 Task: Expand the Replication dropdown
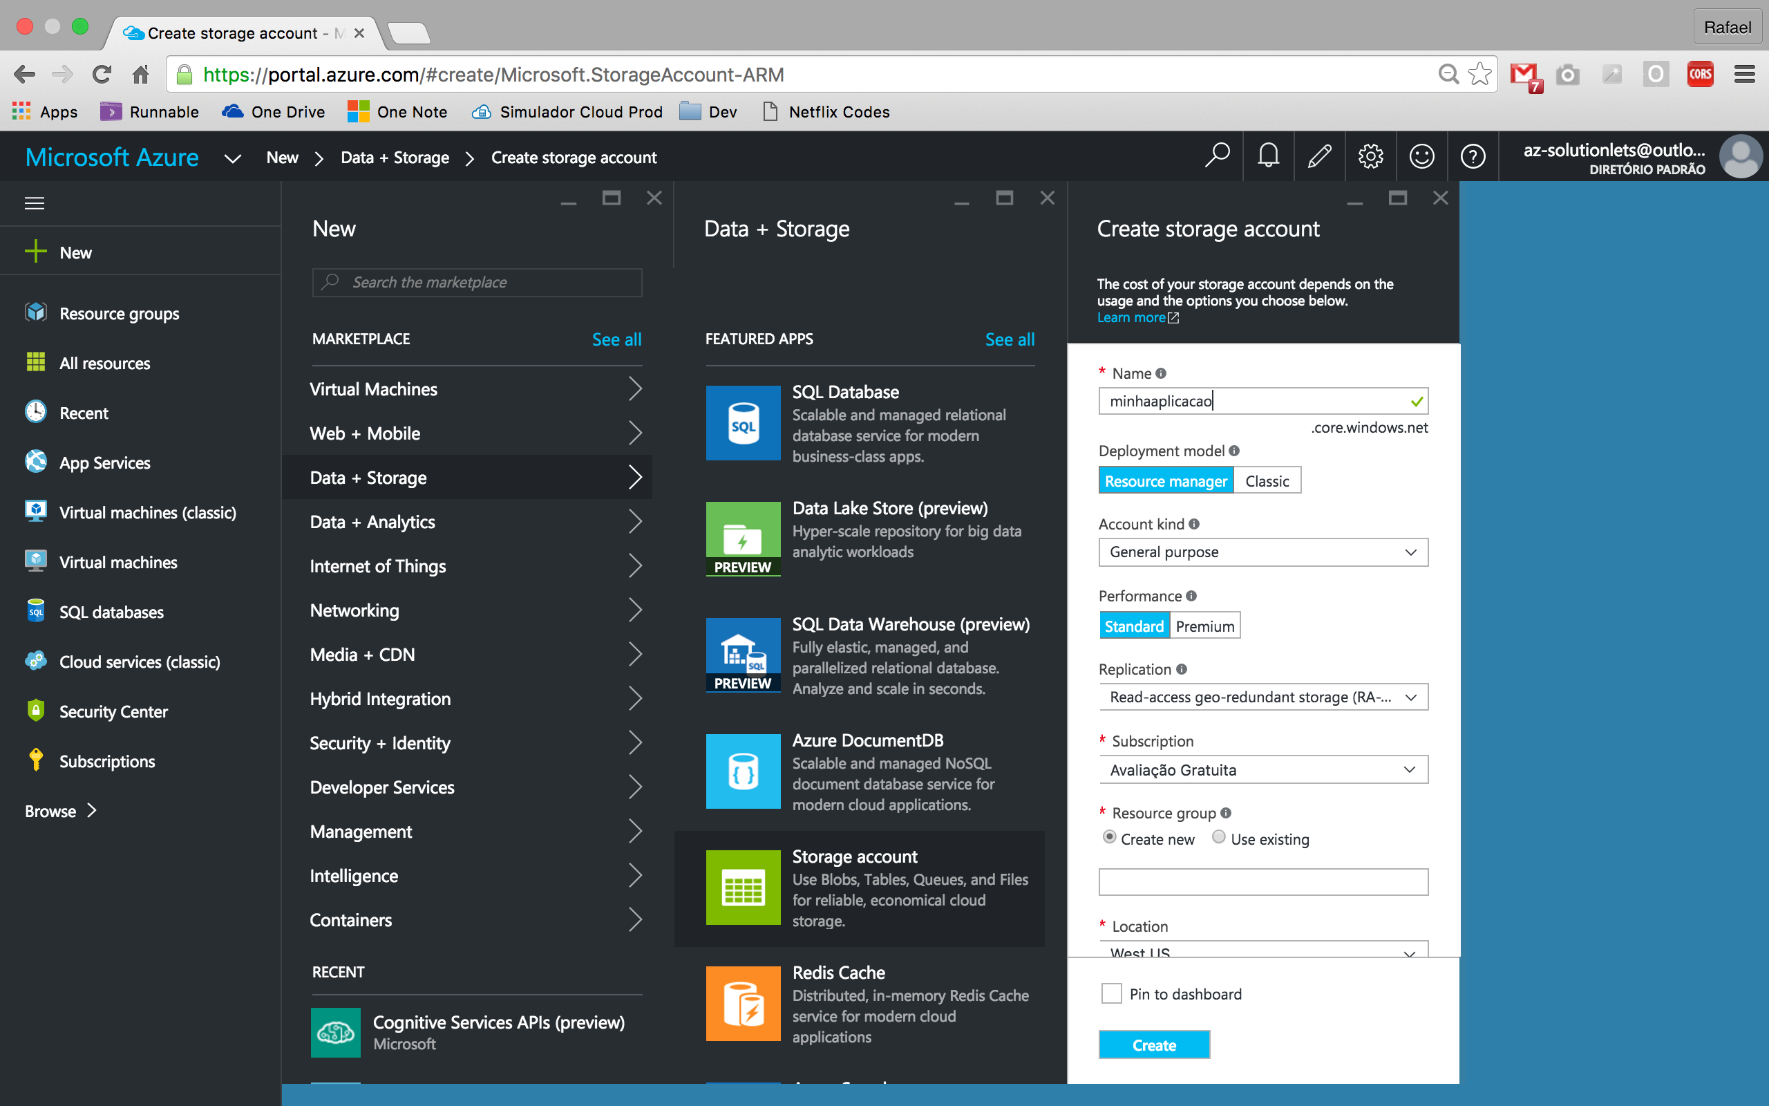click(1262, 697)
